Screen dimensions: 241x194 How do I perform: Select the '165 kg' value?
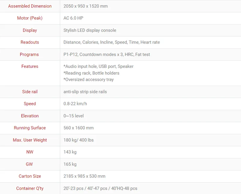[70, 164]
